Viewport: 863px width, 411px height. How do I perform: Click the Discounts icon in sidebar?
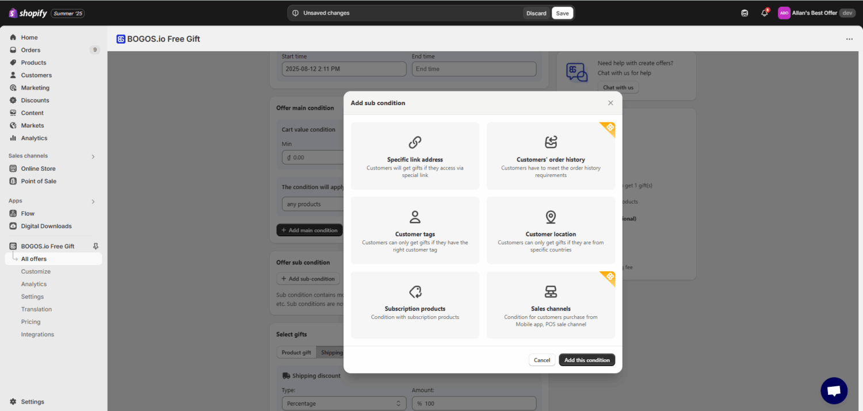tap(13, 100)
